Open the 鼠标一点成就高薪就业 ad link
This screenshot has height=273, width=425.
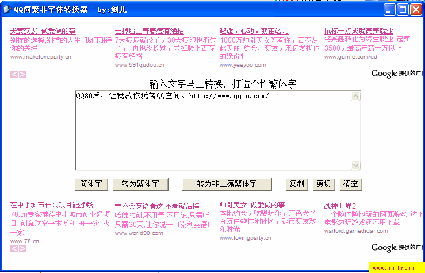tap(359, 31)
